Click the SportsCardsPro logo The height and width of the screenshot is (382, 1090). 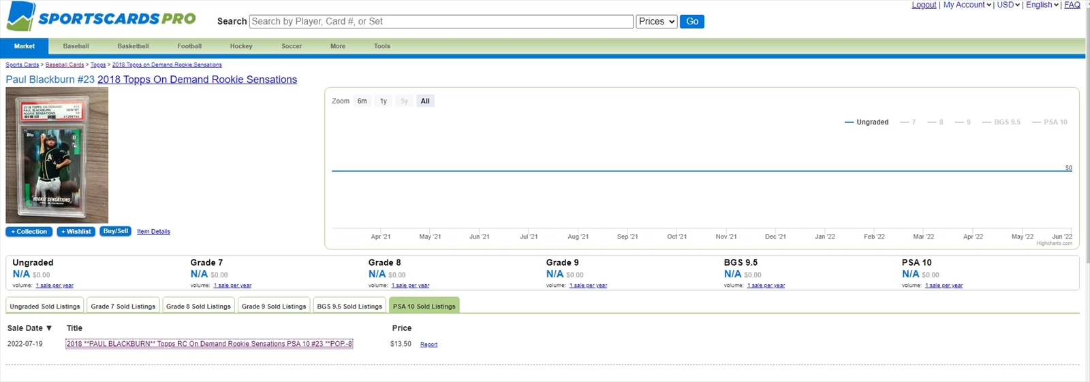(x=101, y=17)
